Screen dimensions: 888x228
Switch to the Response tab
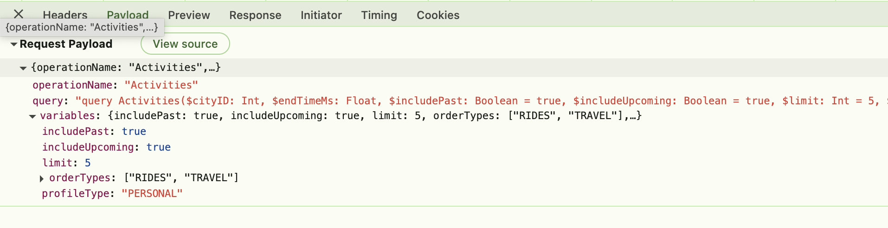click(x=255, y=15)
